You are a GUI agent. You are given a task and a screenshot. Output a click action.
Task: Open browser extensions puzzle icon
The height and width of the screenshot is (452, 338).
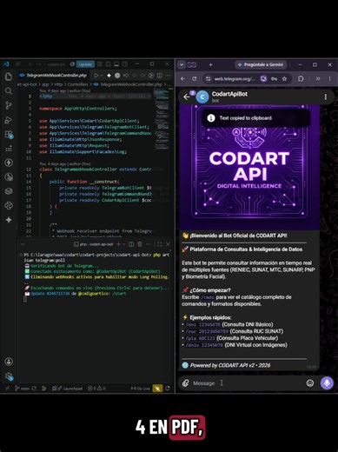[301, 78]
